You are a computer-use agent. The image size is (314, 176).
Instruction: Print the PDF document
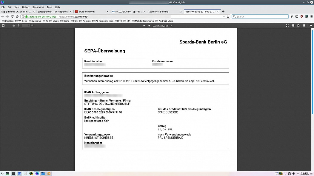coord(293,26)
